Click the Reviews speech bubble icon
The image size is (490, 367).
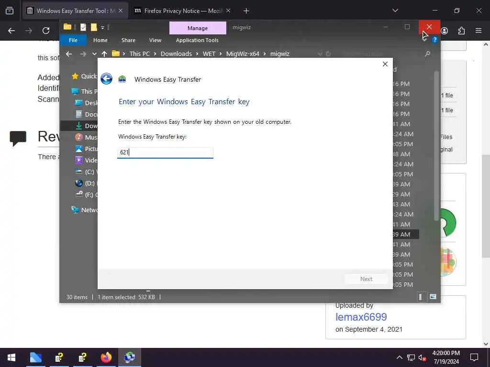click(18, 139)
